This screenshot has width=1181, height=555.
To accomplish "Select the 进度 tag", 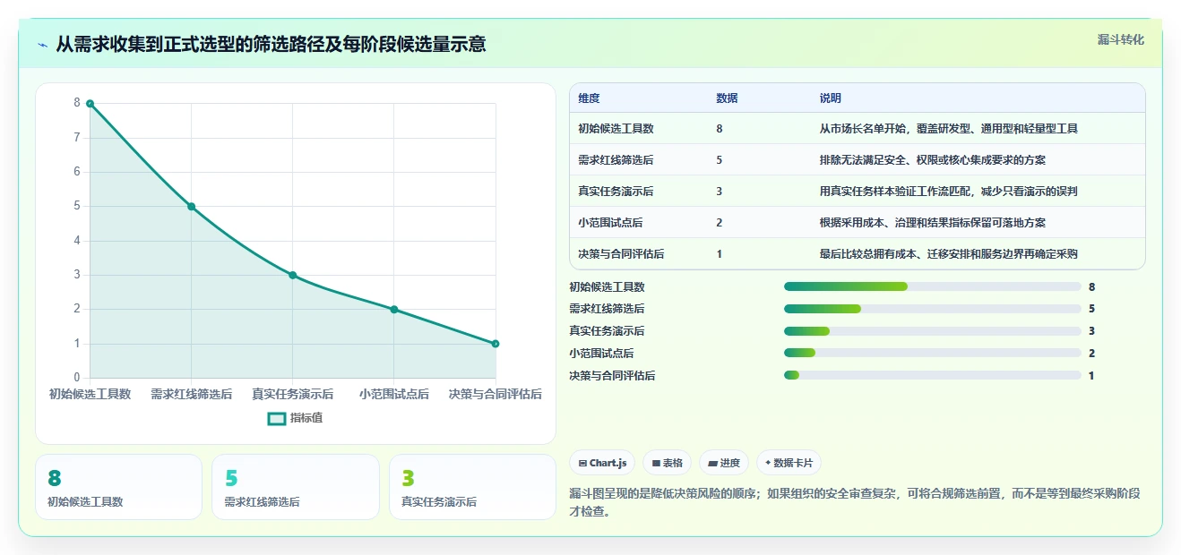I will pos(724,463).
